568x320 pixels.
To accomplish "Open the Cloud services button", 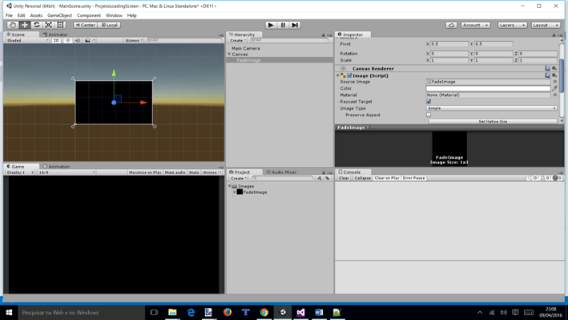I will [451, 25].
